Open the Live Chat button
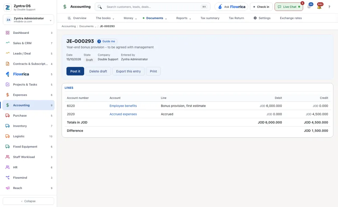The width and height of the screenshot is (338, 207). pos(289,7)
